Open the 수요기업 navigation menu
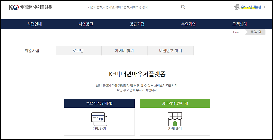The height and width of the screenshot is (140, 273). pos(188,24)
